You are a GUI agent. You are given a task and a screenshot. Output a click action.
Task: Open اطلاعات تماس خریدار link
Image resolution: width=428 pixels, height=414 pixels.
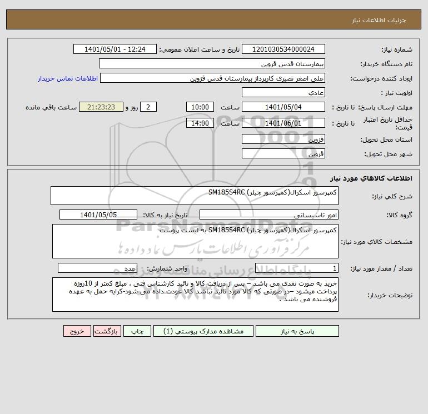pyautogui.click(x=68, y=78)
